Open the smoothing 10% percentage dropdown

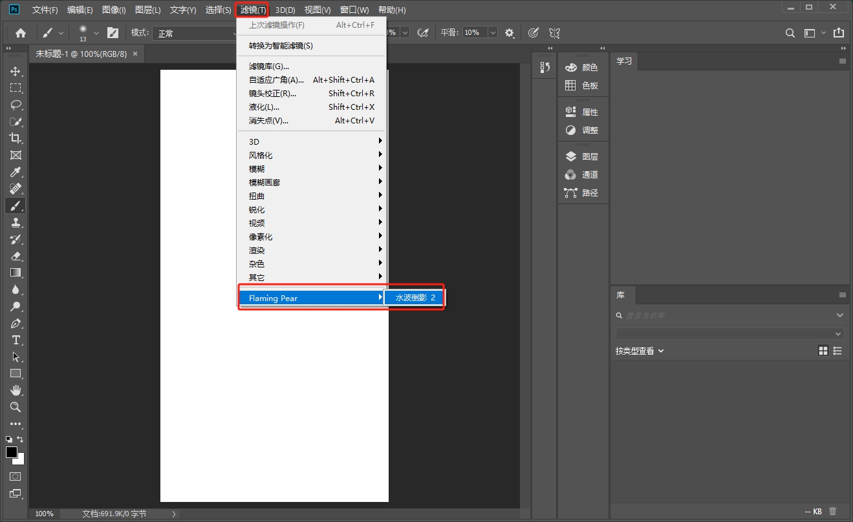coord(493,32)
